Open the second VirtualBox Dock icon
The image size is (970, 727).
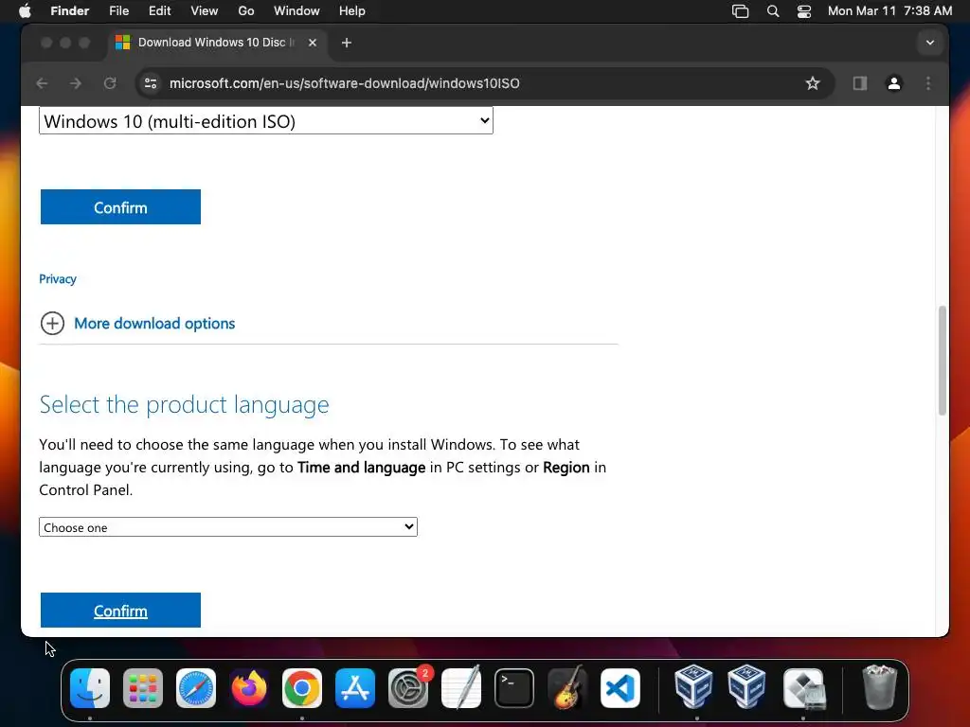[746, 686]
